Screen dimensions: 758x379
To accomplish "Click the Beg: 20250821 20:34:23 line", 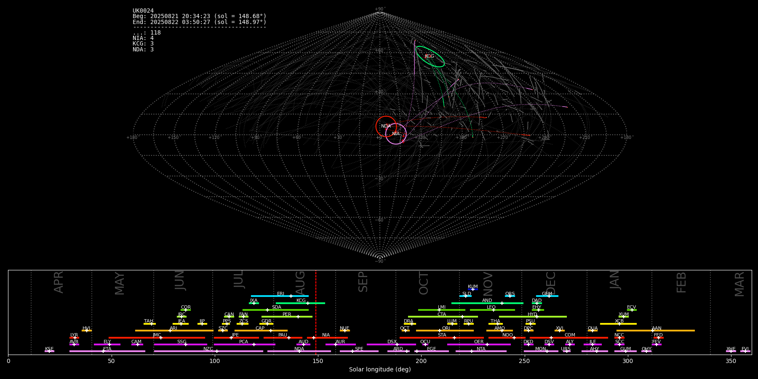I will pos(200,16).
